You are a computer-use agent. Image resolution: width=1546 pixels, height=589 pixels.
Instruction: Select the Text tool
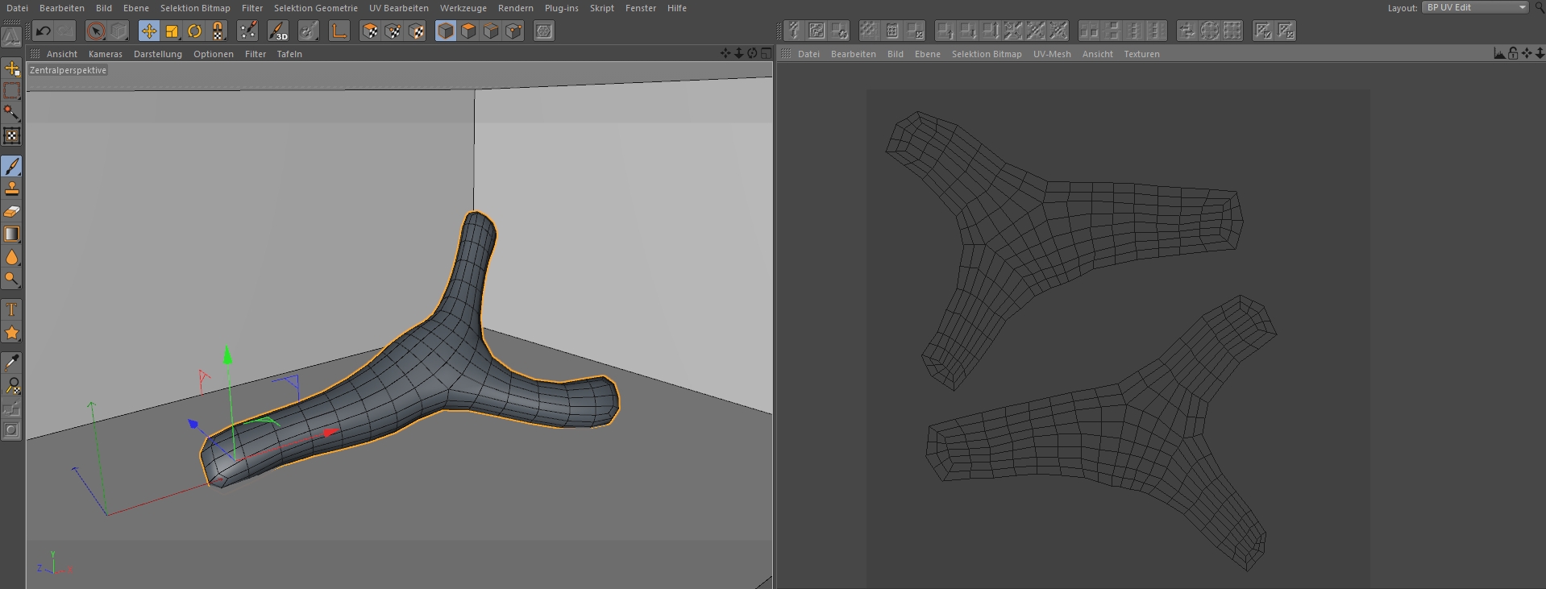point(12,310)
